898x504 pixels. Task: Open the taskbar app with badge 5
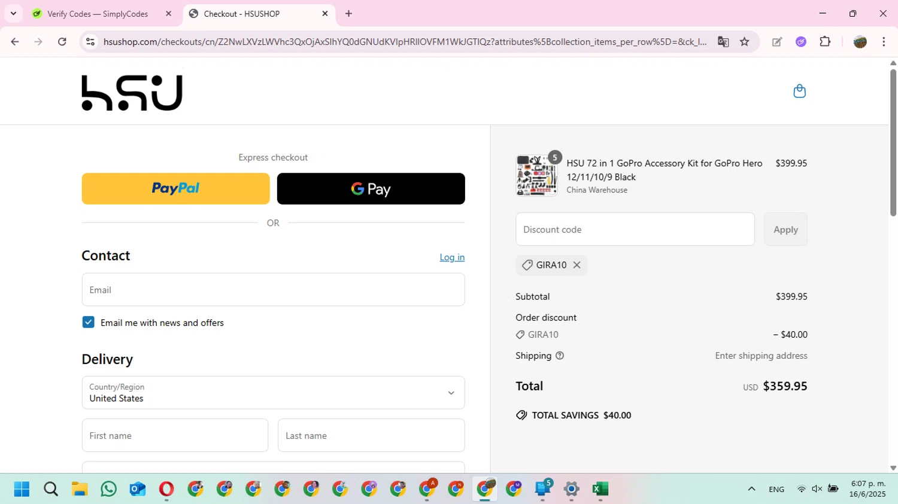pos(543,489)
